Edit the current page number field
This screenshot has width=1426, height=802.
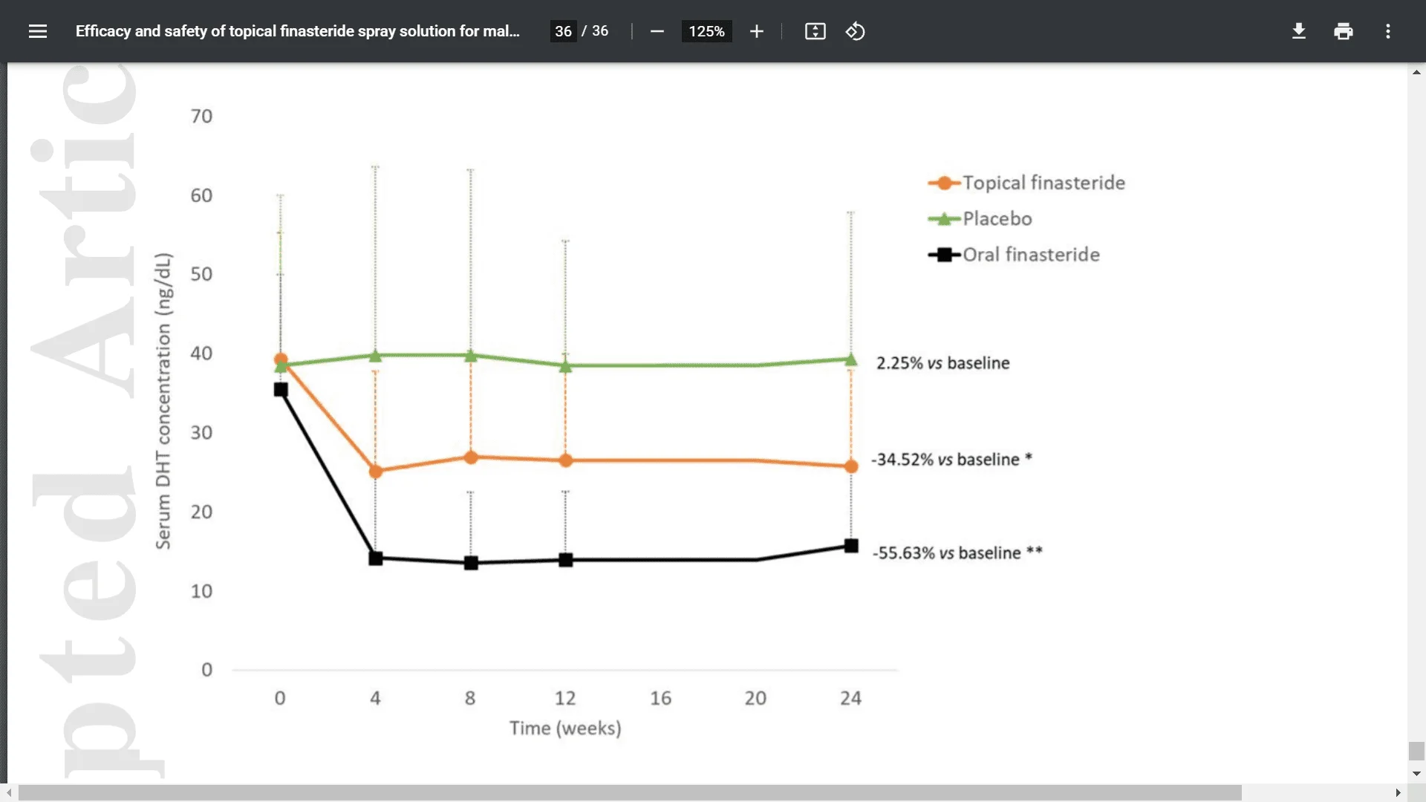[563, 31]
